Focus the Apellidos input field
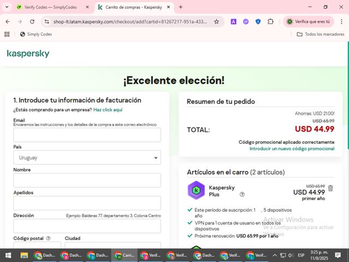Image resolution: width=349 pixels, height=262 pixels. [87, 203]
